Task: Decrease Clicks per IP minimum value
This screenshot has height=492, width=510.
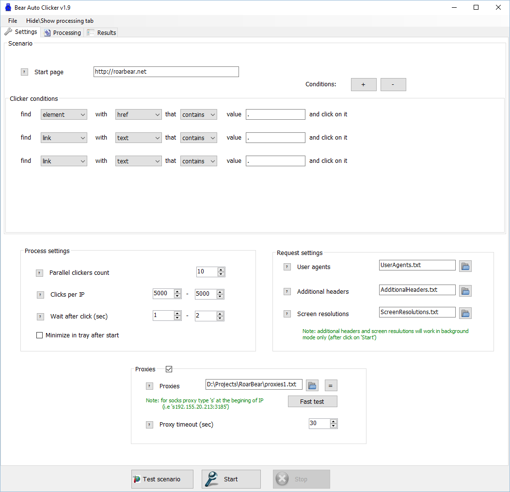Action: point(177,296)
